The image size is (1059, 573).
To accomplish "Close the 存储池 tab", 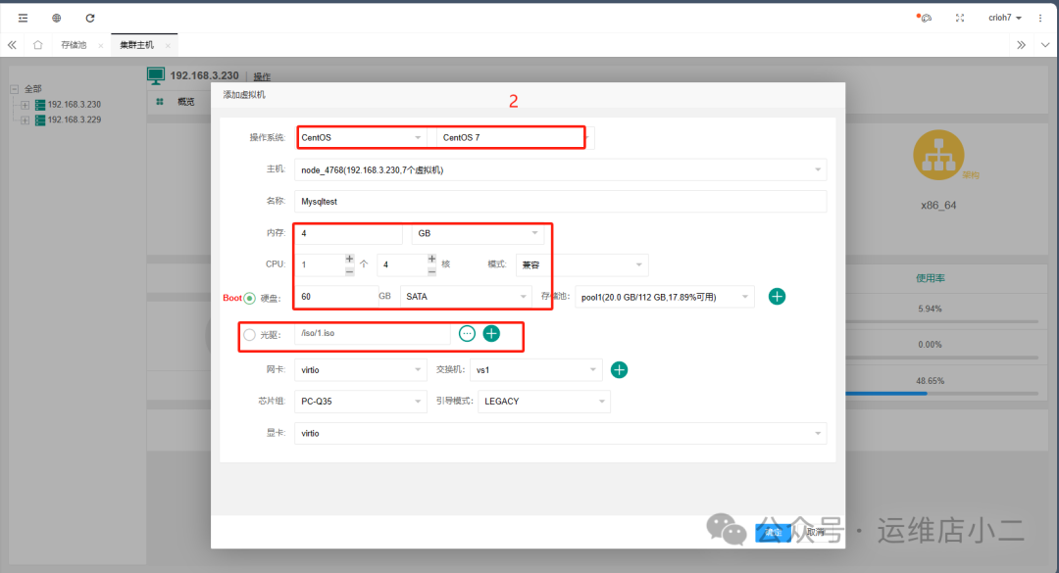I will click(101, 46).
